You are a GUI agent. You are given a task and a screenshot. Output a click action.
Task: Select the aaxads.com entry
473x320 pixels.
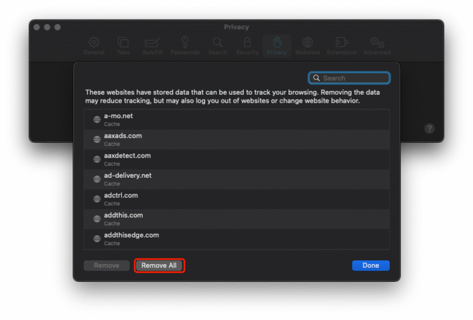click(x=236, y=140)
